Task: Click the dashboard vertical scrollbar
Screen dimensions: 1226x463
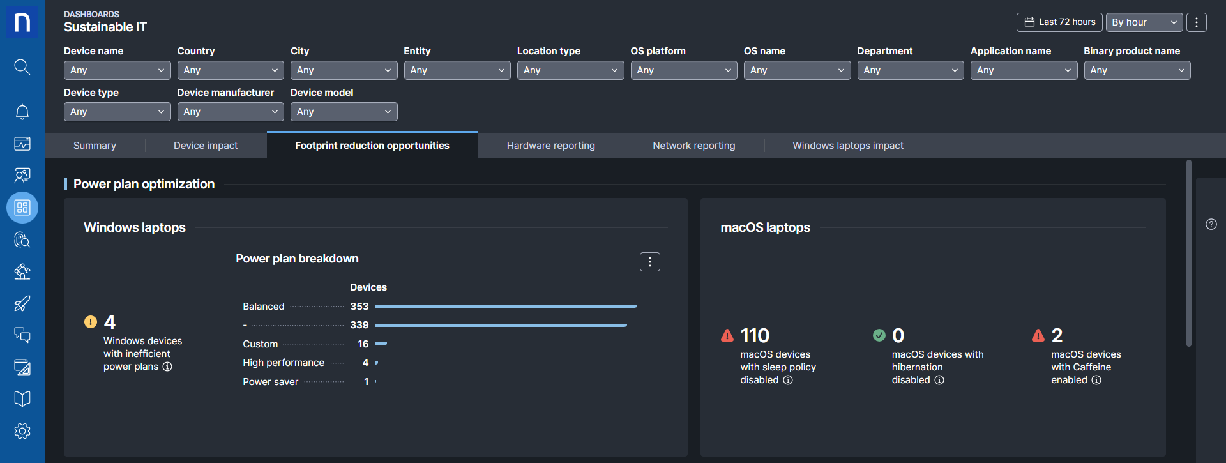Action: pos(1188,255)
